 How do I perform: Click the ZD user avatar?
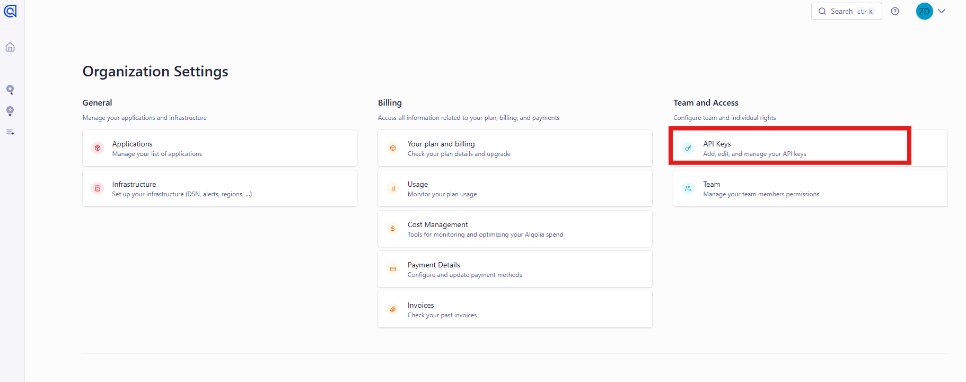point(924,11)
